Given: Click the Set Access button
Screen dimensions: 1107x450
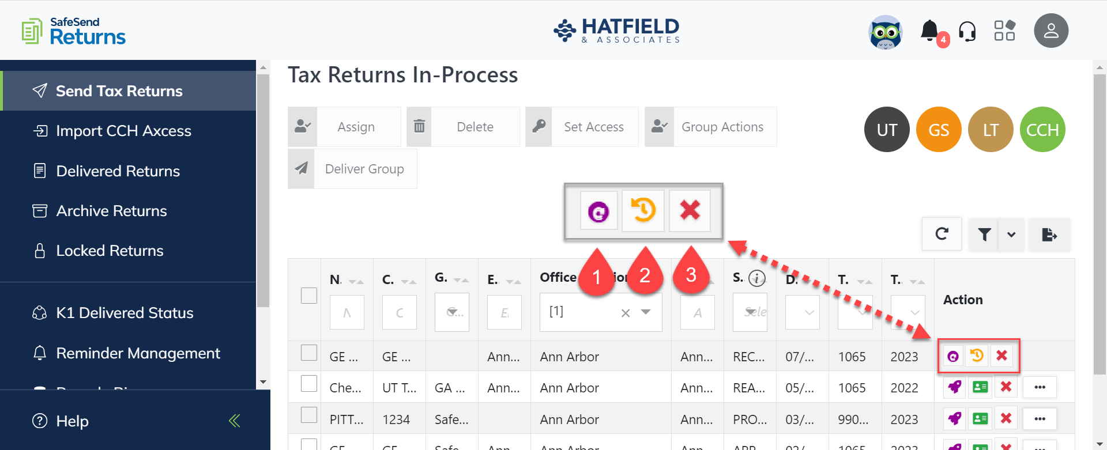Looking at the screenshot, I should [x=594, y=127].
